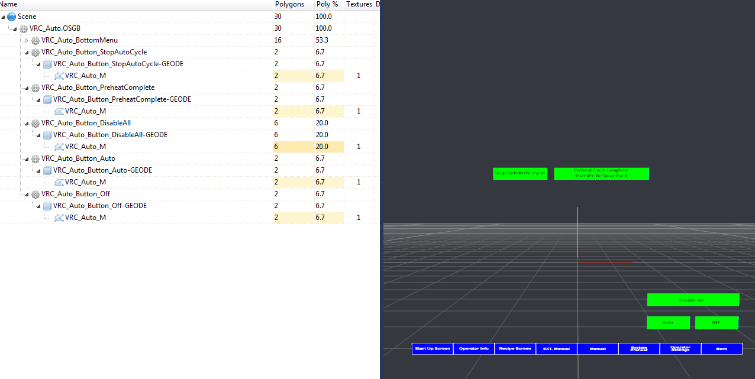Click the cube icon of VRC_Auto_Button_PreheatComplete-GEODE

point(47,99)
